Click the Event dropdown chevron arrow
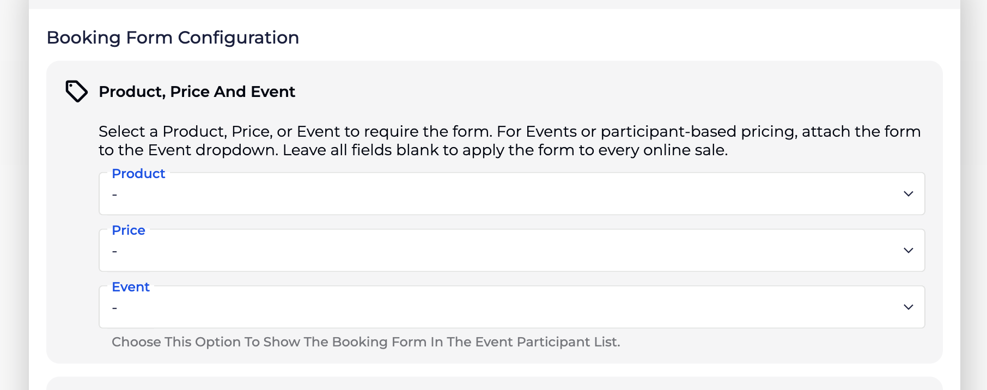Viewport: 987px width, 390px height. click(x=908, y=307)
